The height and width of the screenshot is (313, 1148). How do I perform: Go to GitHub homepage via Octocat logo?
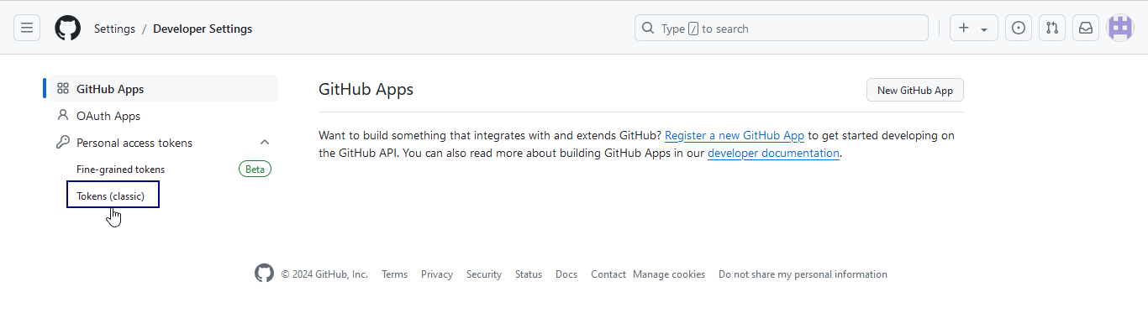coord(68,28)
